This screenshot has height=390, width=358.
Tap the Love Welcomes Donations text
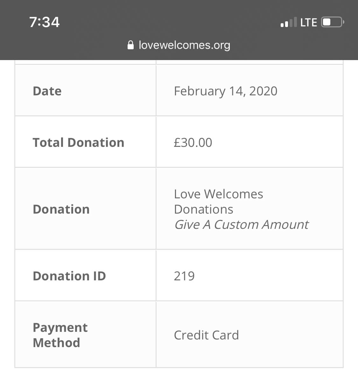[219, 202]
